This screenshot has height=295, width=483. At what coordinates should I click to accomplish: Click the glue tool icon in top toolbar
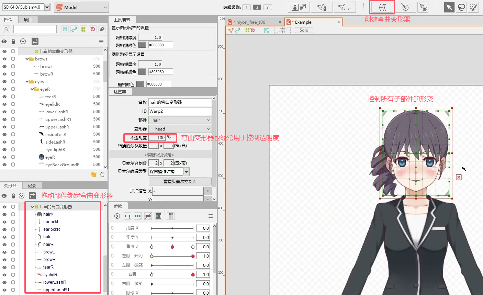pyautogui.click(x=424, y=7)
